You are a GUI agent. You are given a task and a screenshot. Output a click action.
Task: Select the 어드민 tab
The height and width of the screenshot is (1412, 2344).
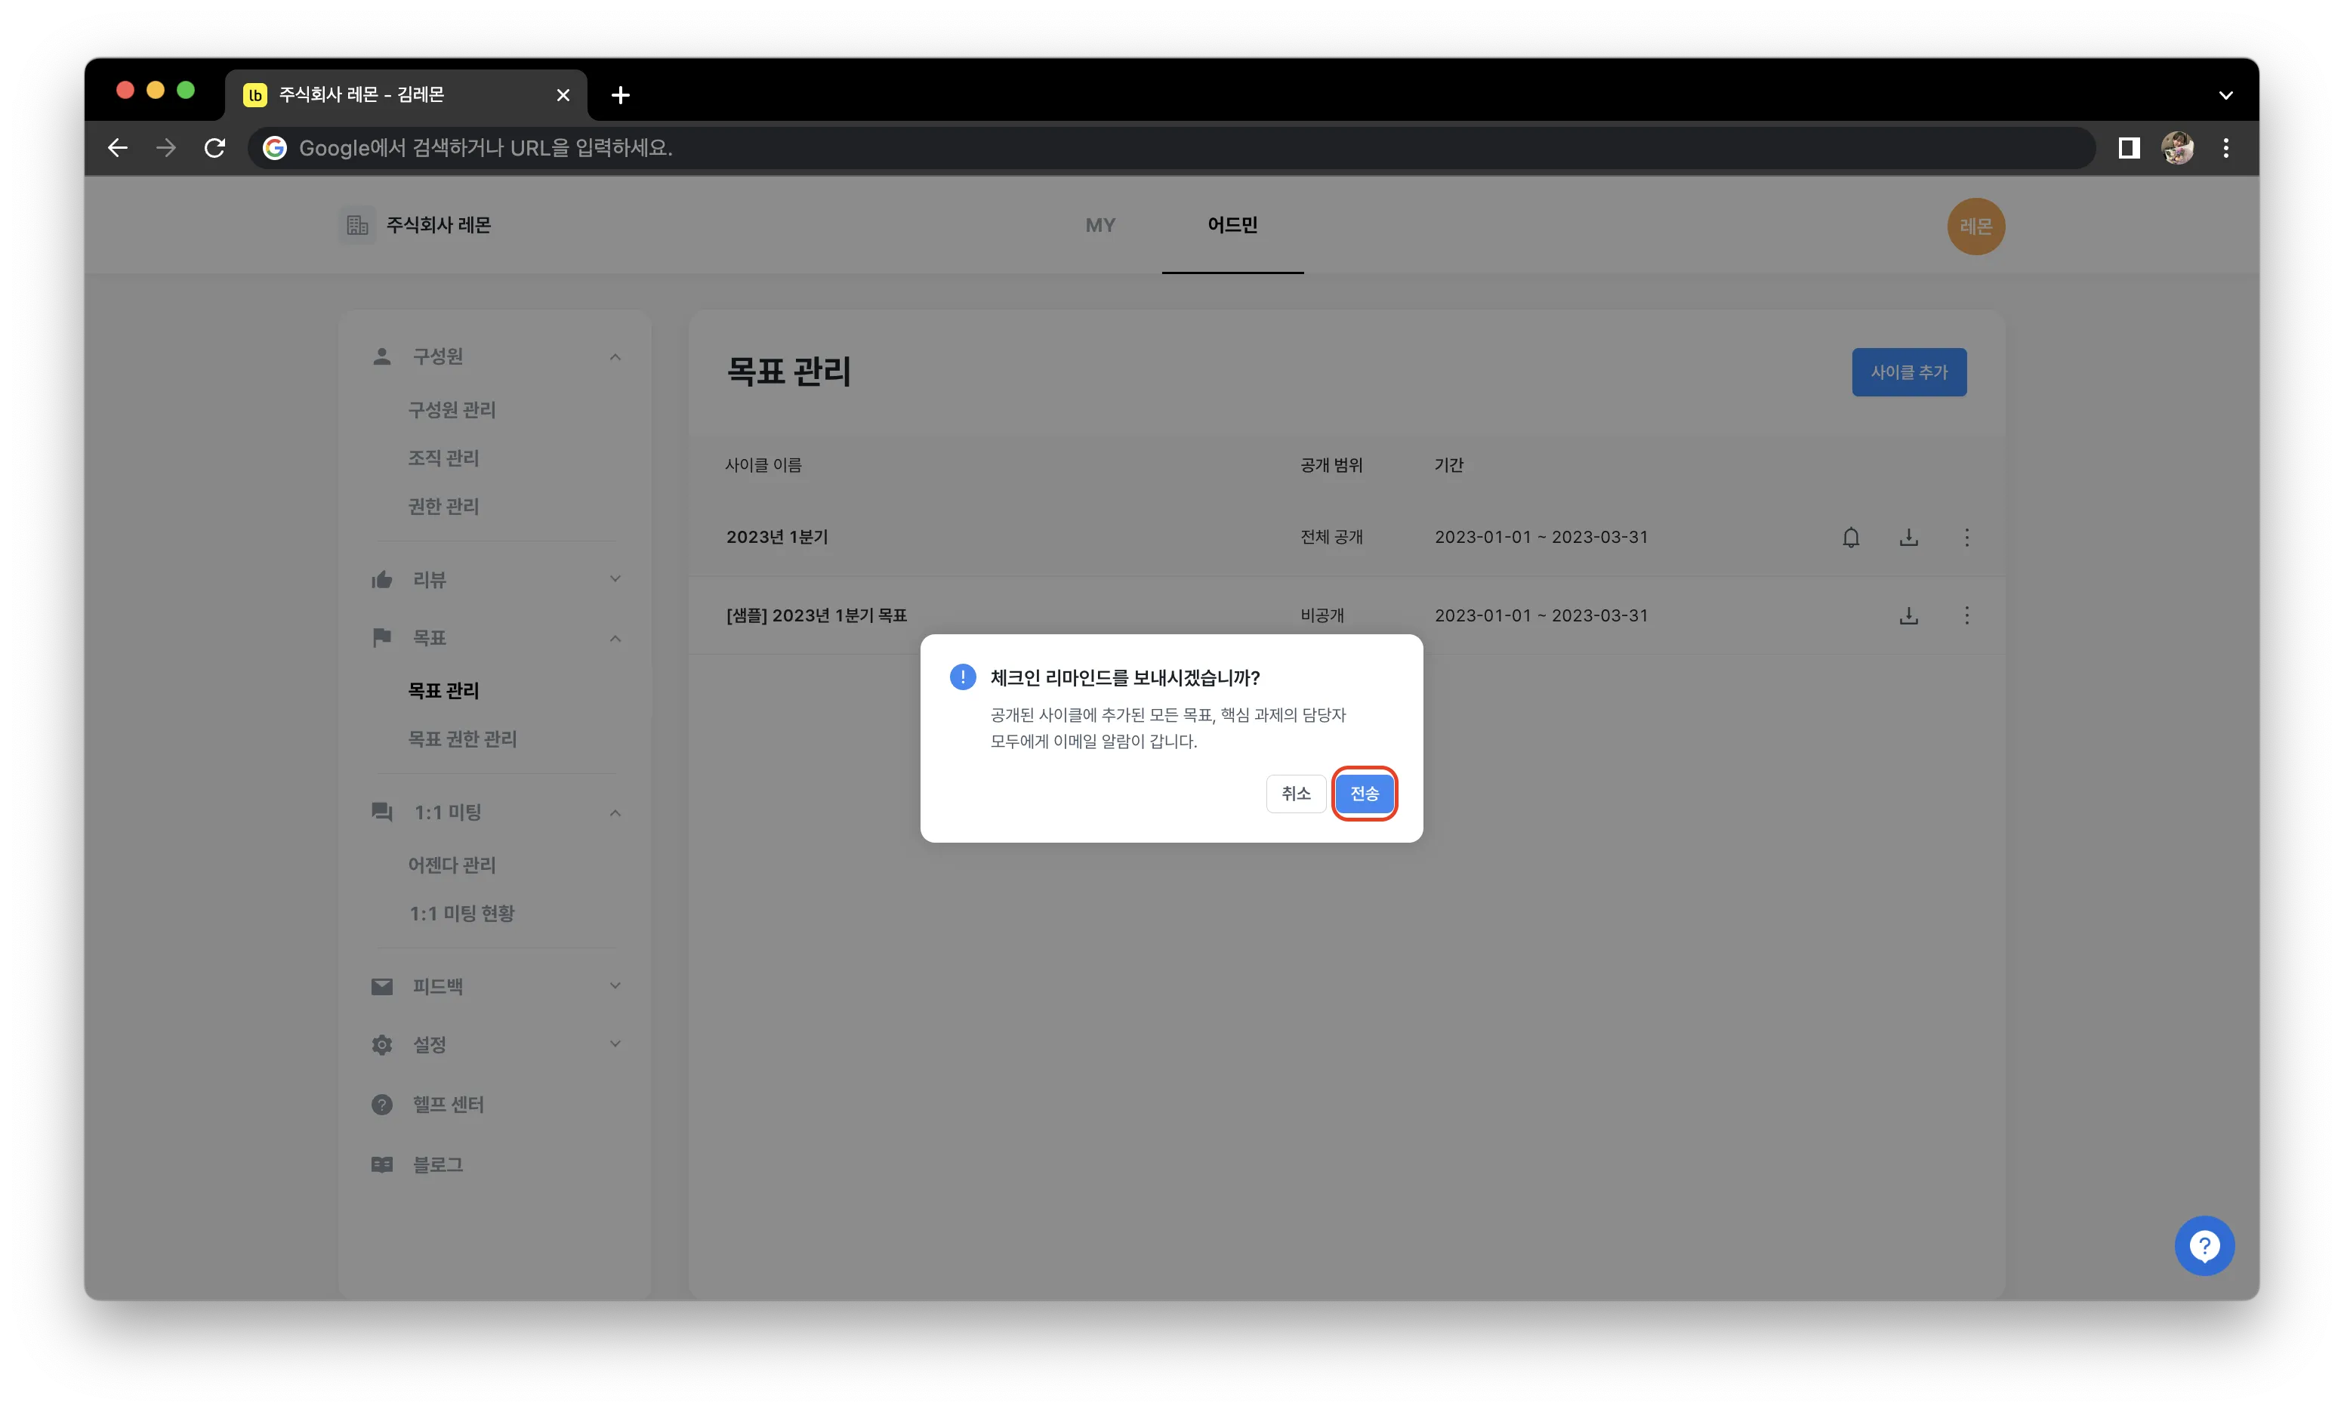pyautogui.click(x=1232, y=226)
